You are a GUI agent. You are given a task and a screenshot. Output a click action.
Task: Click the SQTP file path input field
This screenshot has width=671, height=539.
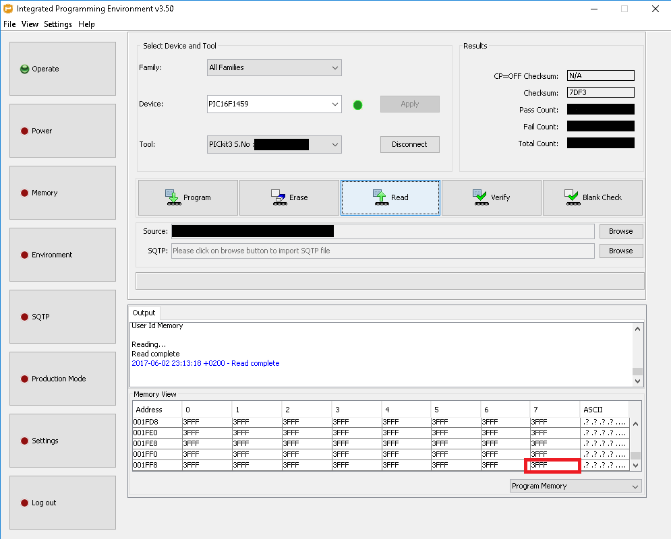(x=383, y=251)
